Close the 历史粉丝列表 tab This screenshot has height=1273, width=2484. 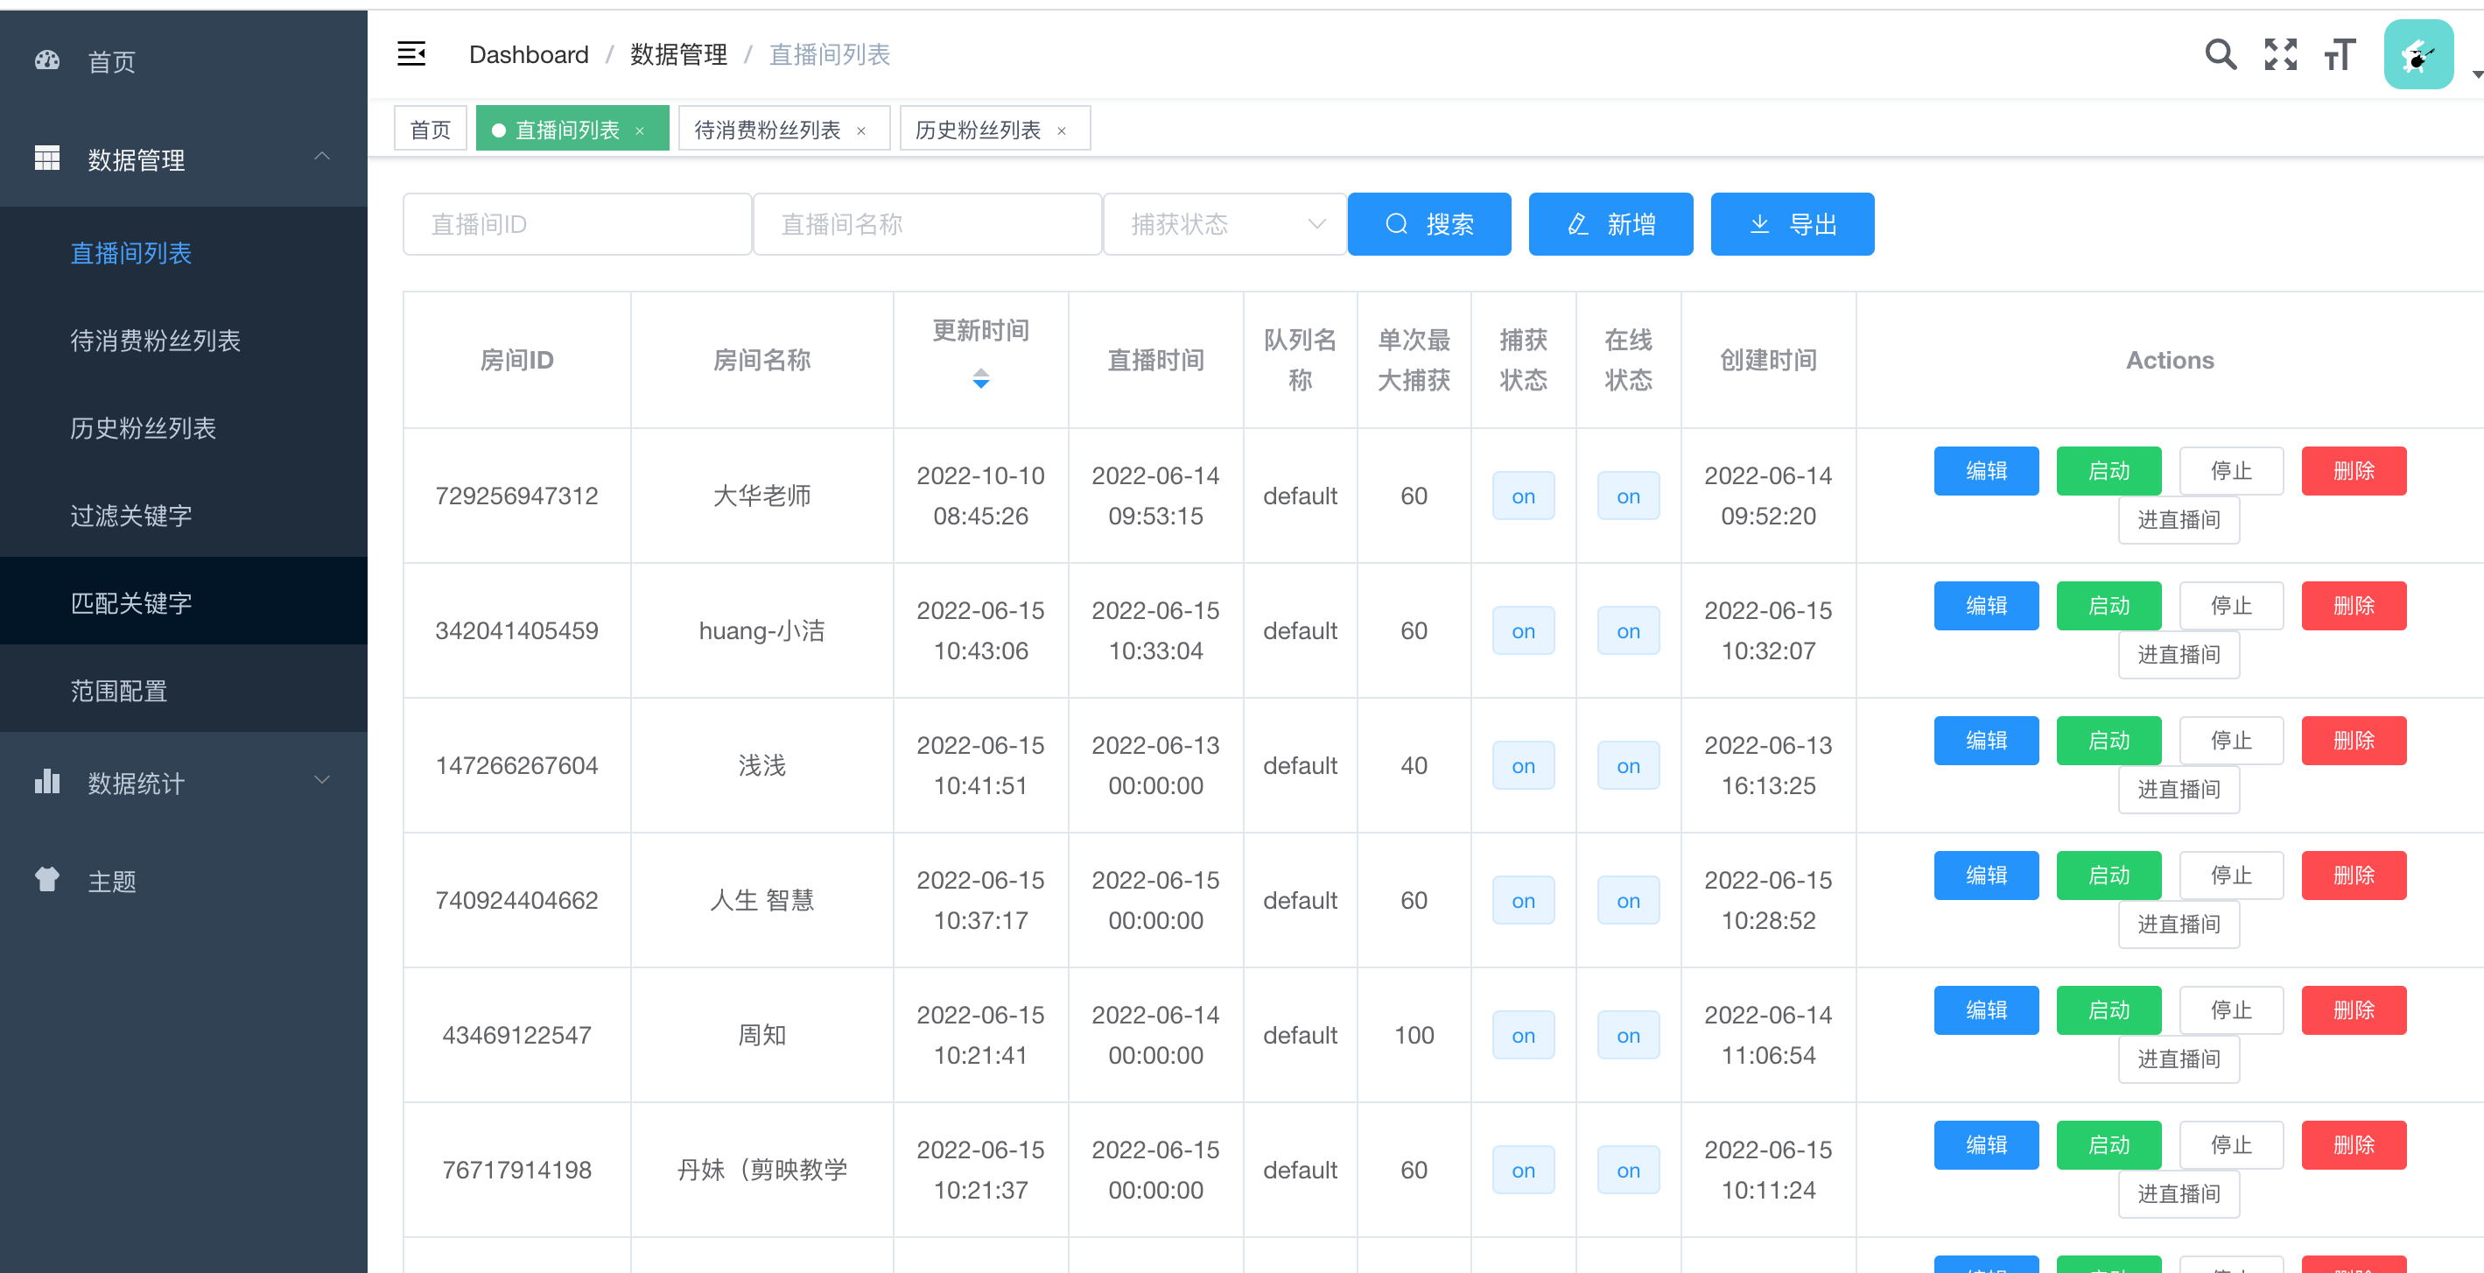(1062, 131)
